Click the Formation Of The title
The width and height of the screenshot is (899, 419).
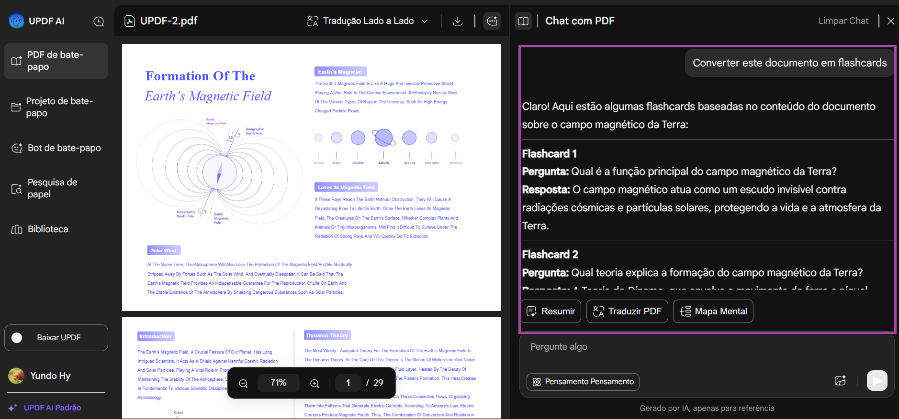(200, 76)
